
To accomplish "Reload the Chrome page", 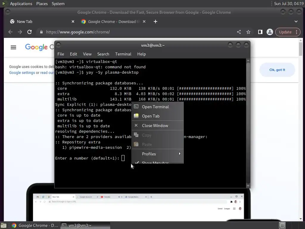I will pos(29,32).
